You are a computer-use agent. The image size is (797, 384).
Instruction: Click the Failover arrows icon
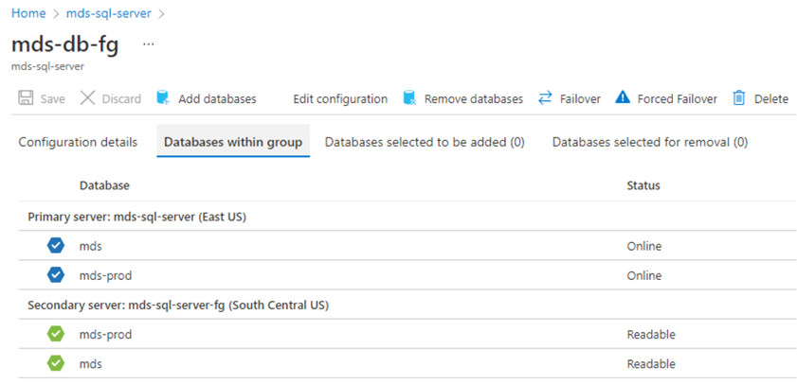pyautogui.click(x=545, y=98)
